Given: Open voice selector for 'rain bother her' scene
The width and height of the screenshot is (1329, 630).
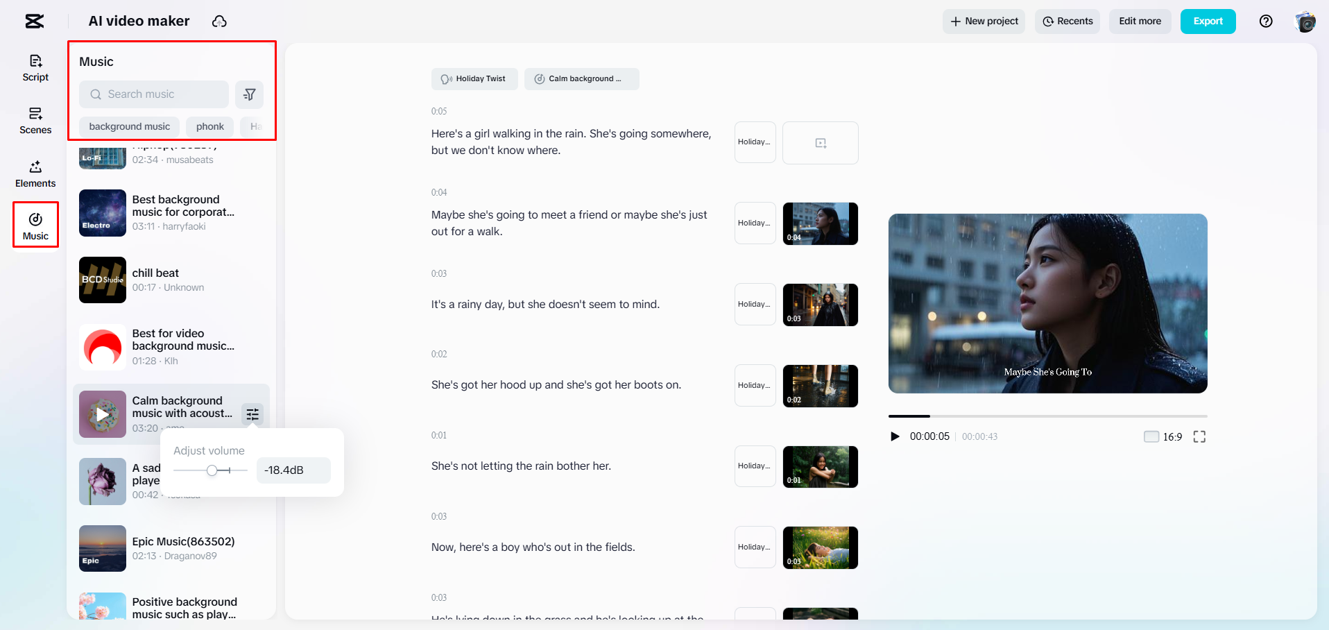Looking at the screenshot, I should (755, 466).
